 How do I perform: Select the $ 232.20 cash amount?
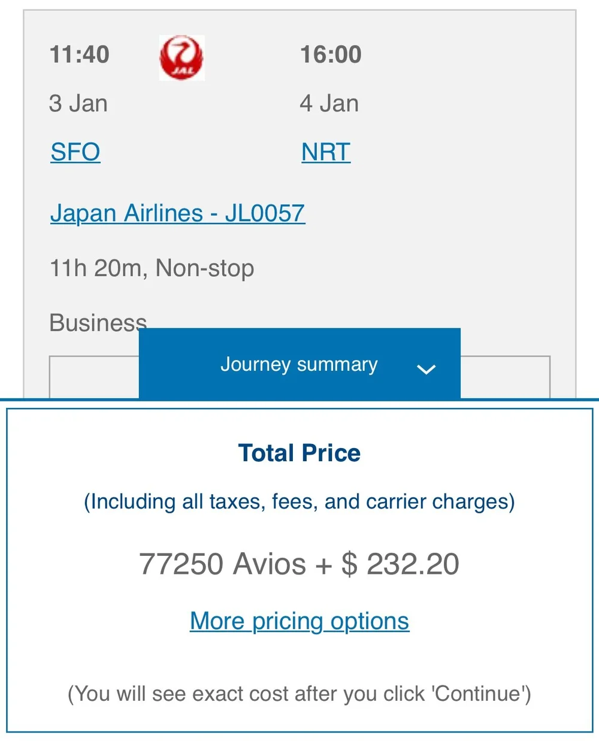[401, 564]
